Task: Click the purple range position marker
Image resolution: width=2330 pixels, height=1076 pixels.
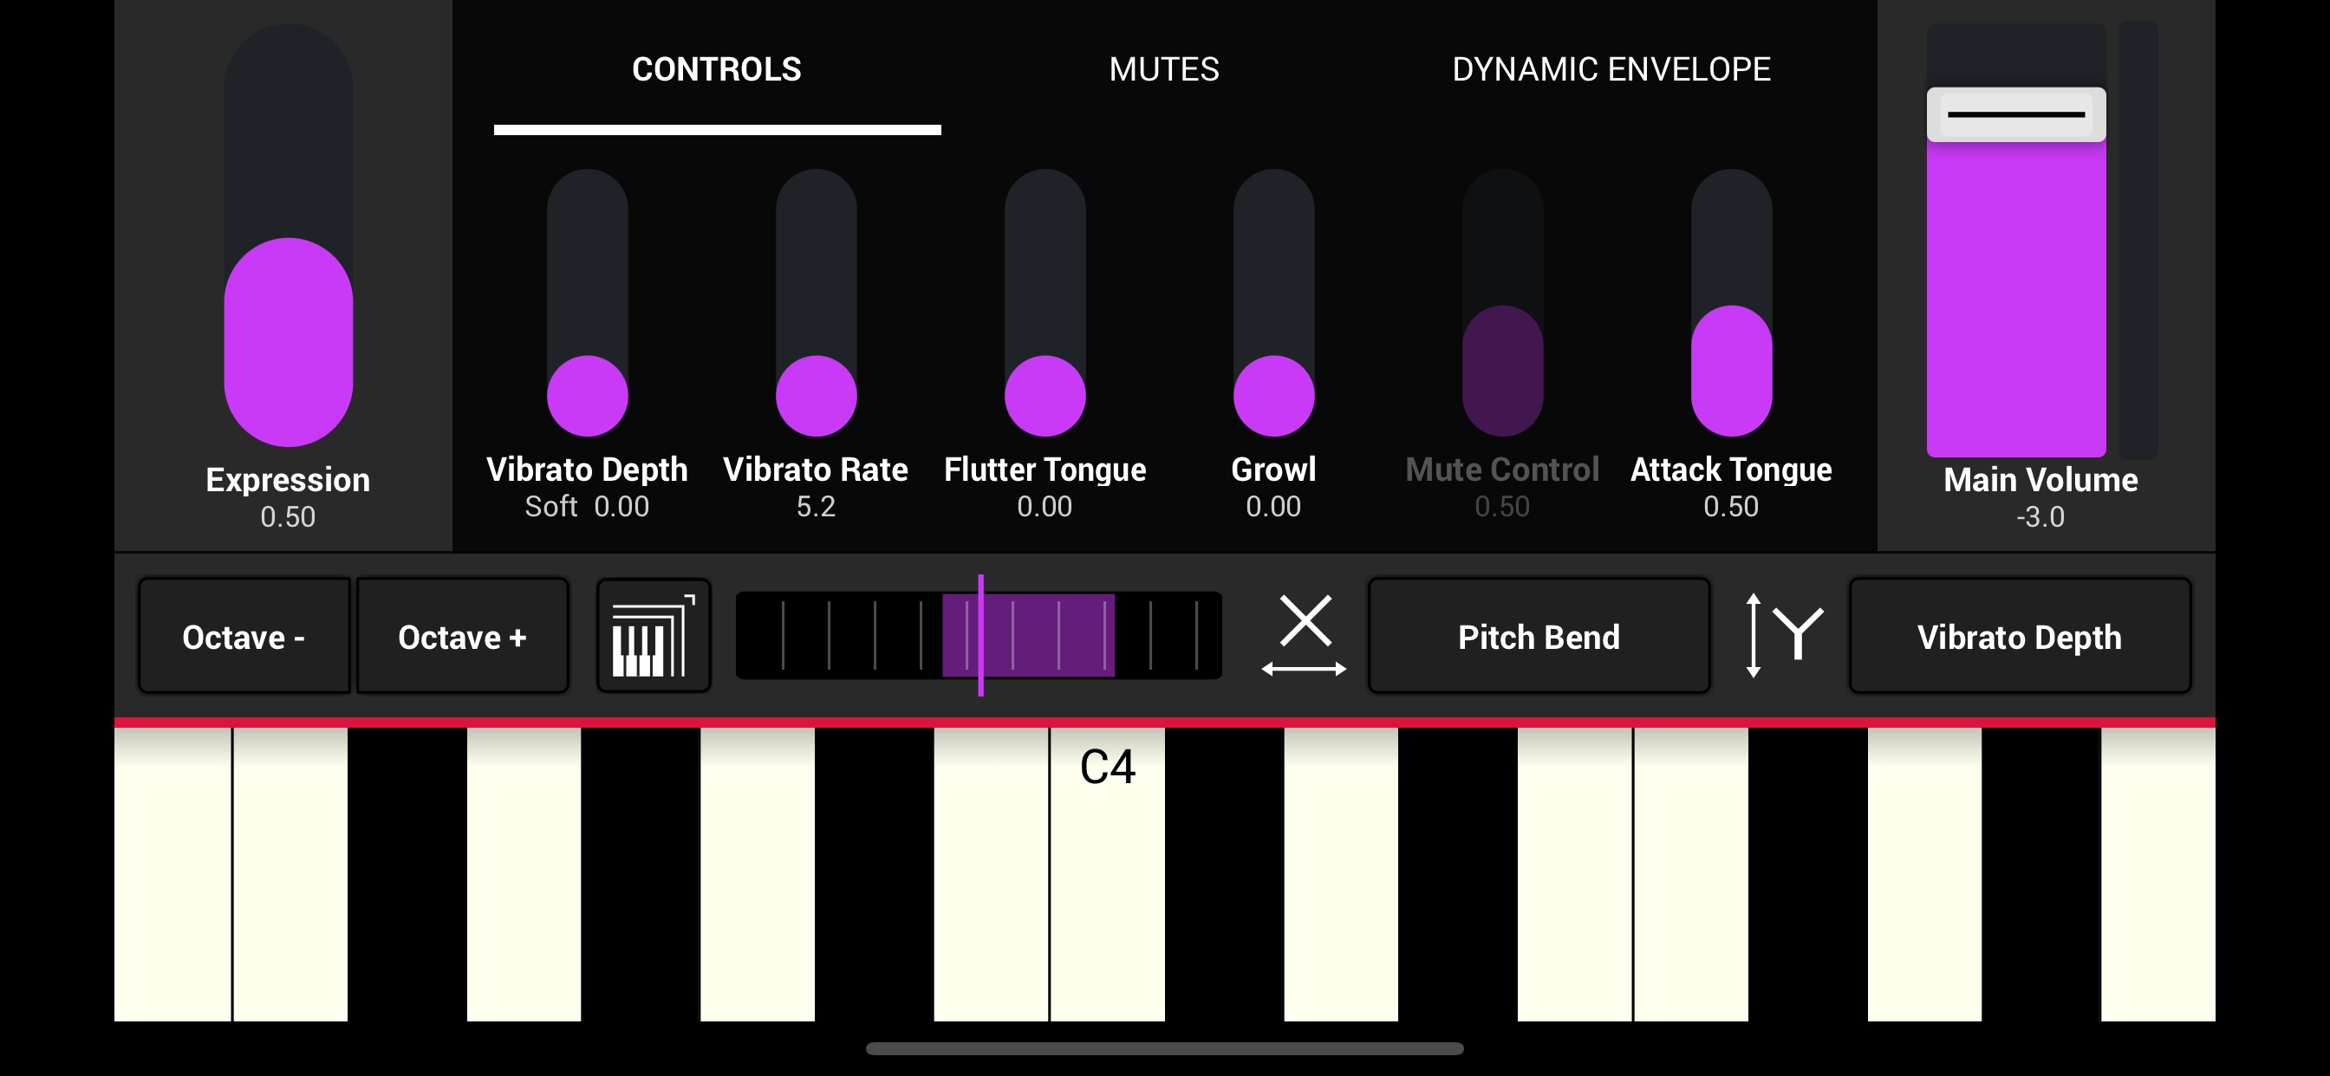Action: click(x=980, y=636)
